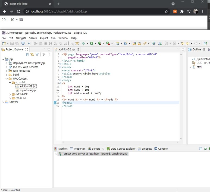Open the Chrome extensions puzzle icon
Screen dimensions: 210x192
(182, 12)
